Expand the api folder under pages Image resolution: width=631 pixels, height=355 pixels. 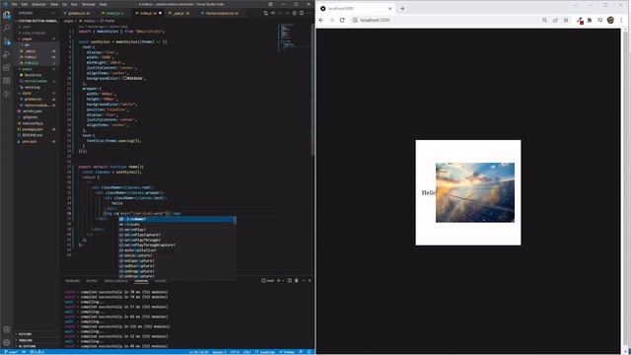click(27, 45)
